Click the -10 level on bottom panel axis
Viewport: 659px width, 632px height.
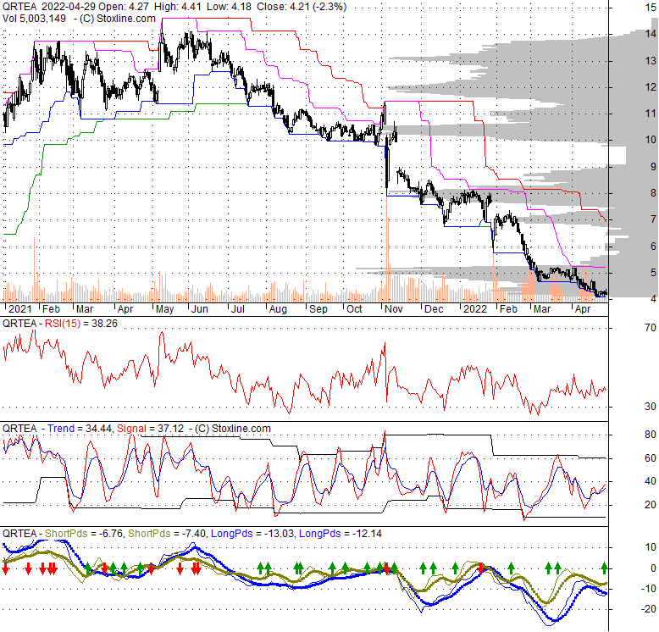648,589
